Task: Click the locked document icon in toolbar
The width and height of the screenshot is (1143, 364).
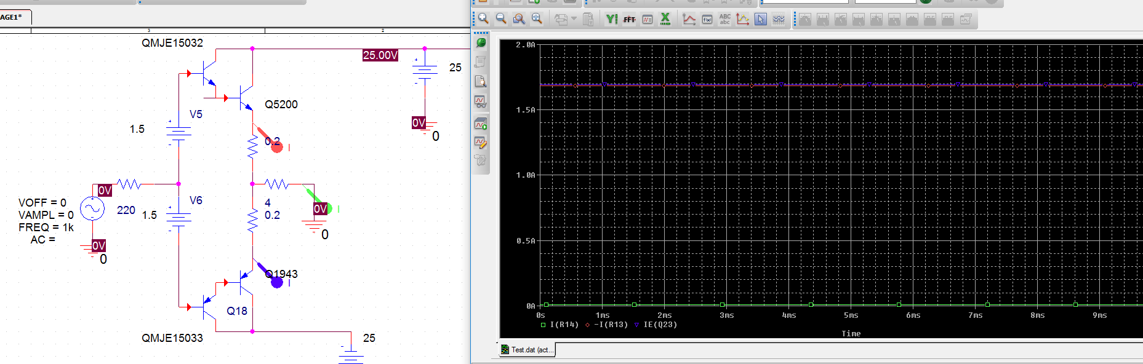Action: 588,19
